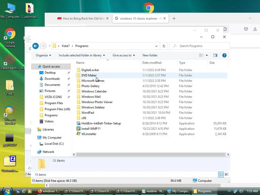Sort by Date modified column
260x195 pixels.
click(x=159, y=63)
